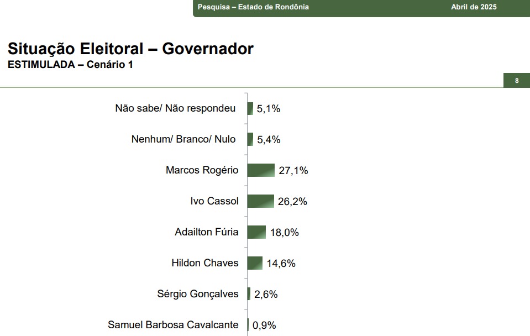Select the Hildon Chaves bar
Viewport: 530px width, 336px height.
tap(255, 263)
